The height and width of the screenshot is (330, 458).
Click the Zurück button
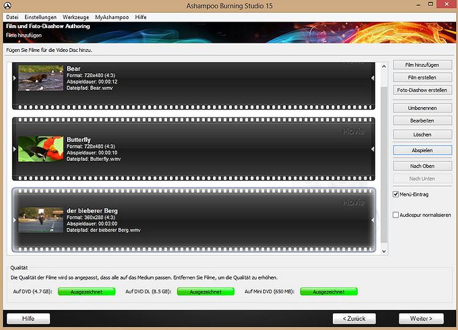pos(354,318)
